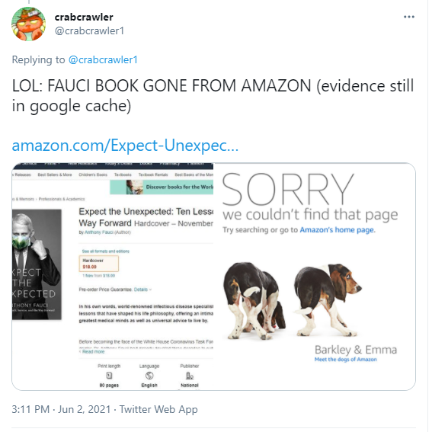This screenshot has width=432, height=432.
Task: Open Amazon's home page link
Action: click(x=337, y=230)
